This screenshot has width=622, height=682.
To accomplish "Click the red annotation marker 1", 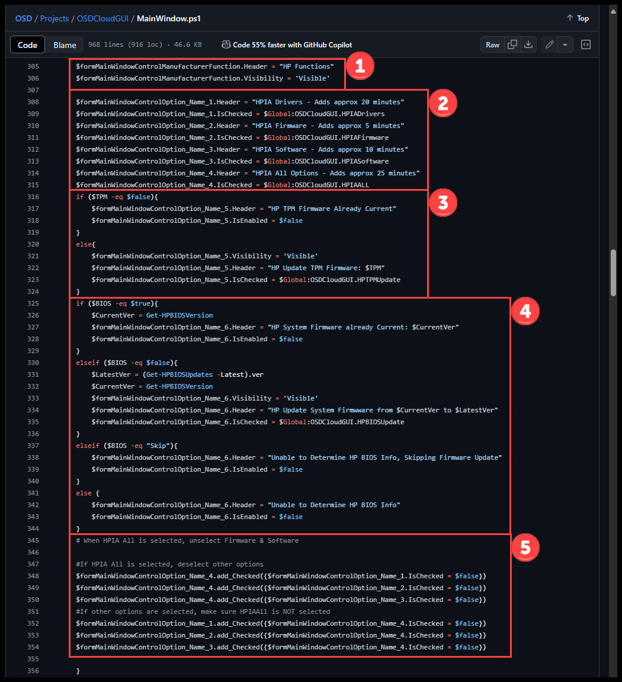I will click(x=360, y=68).
